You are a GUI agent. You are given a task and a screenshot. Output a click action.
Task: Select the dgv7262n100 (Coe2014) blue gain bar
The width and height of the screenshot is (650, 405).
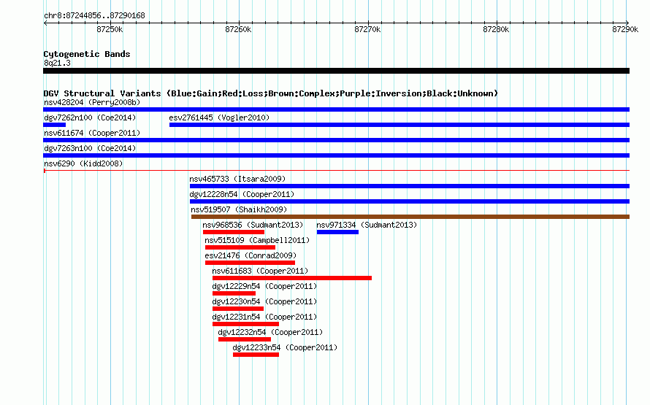pos(54,125)
